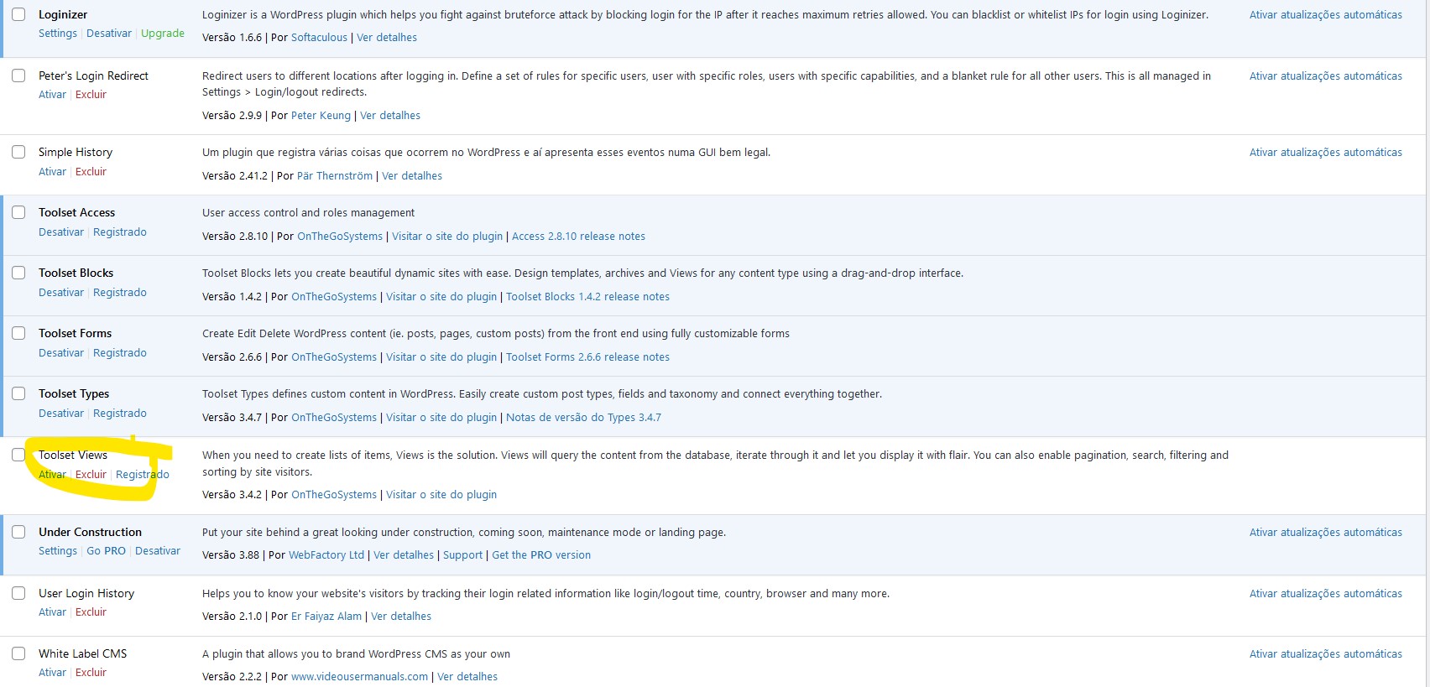Check the White Label CMS checkbox
The image size is (1430, 687).
pos(18,653)
